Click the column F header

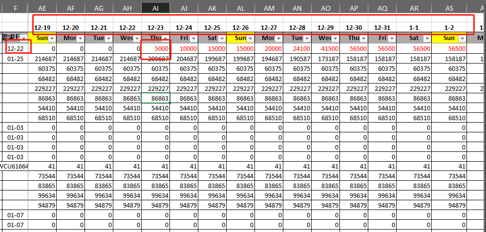pos(15,8)
